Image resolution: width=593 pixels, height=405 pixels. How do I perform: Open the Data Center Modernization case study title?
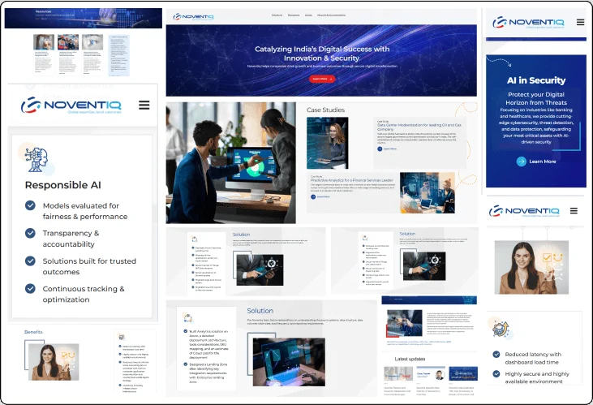[419, 127]
